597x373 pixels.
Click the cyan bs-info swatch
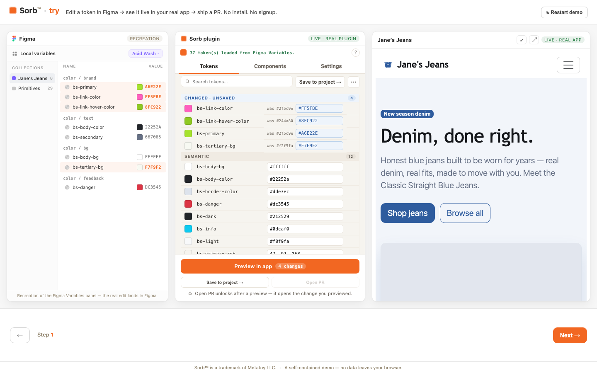188,229
